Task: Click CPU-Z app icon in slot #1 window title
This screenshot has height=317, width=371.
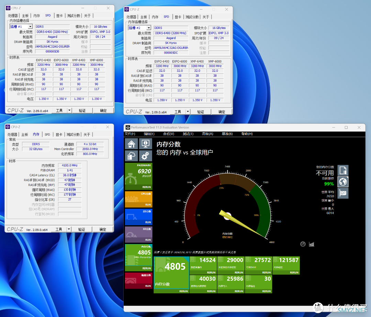Action: 8,8
